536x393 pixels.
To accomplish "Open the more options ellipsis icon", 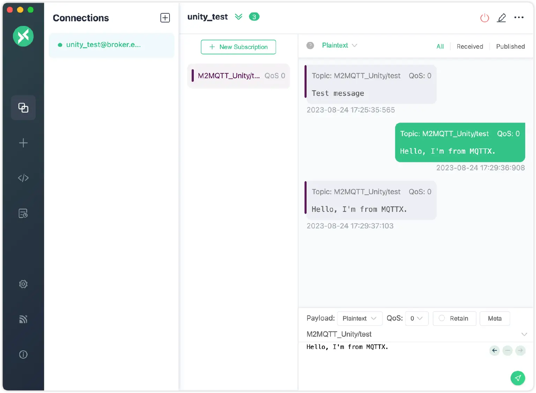I will coord(519,17).
